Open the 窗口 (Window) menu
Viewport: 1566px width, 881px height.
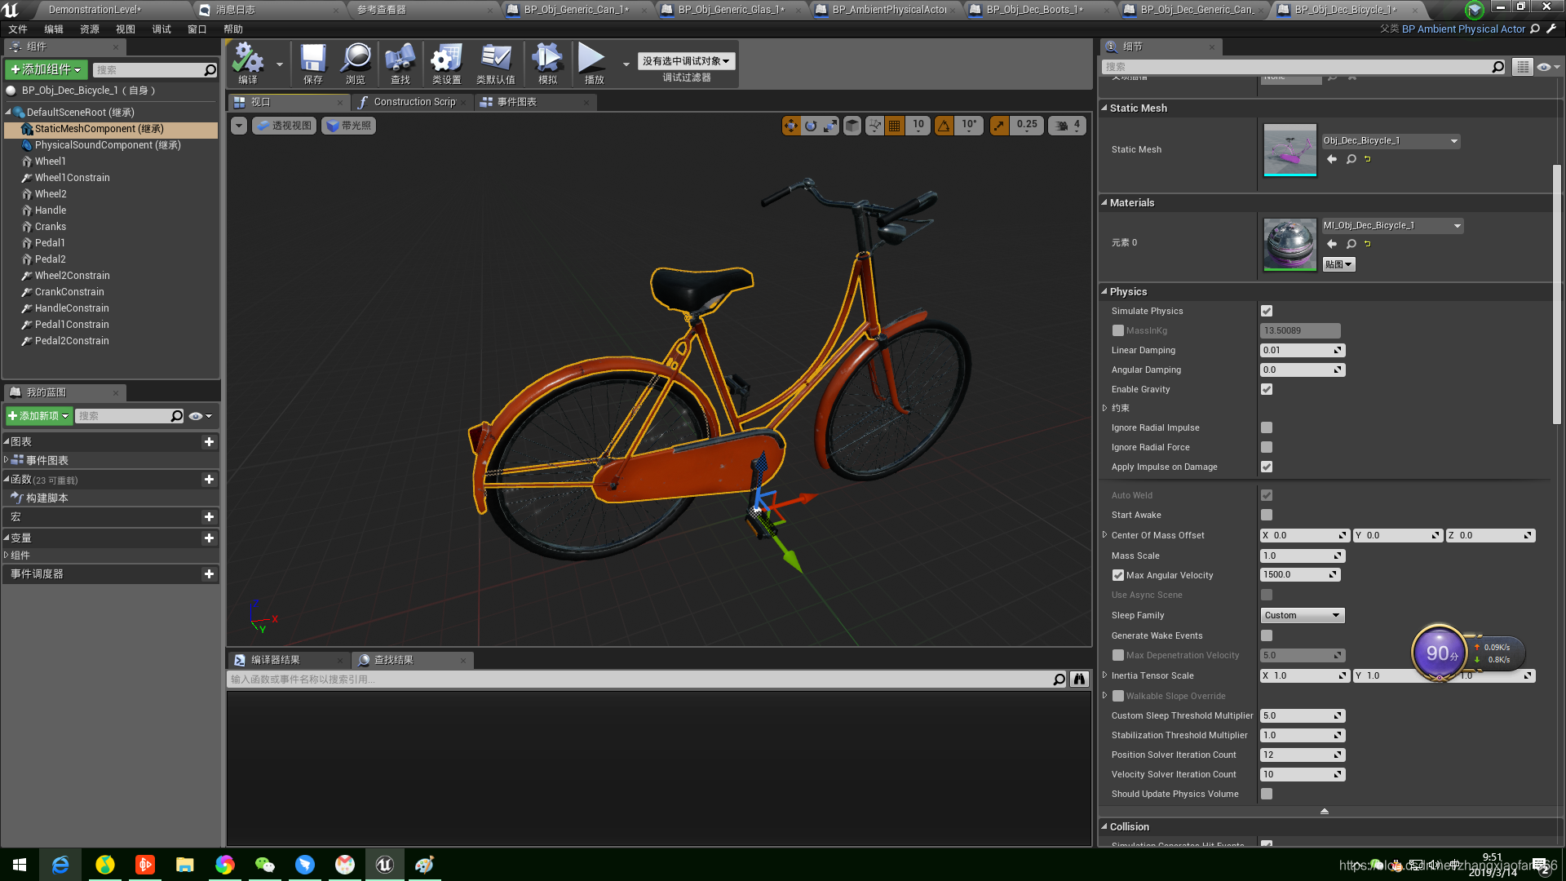(197, 29)
